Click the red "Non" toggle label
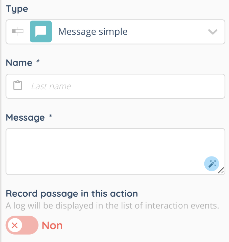Screen dimensions: 229x242 (x=52, y=225)
